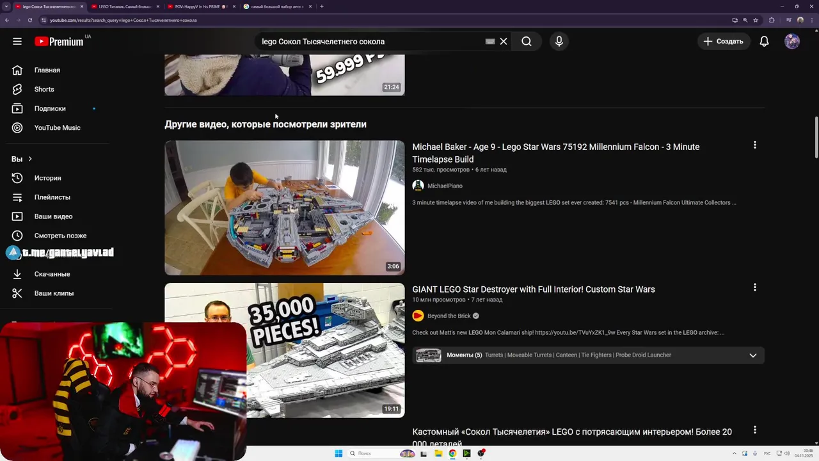
Task: Open the Chrome extensions puzzle icon
Action: (x=772, y=20)
